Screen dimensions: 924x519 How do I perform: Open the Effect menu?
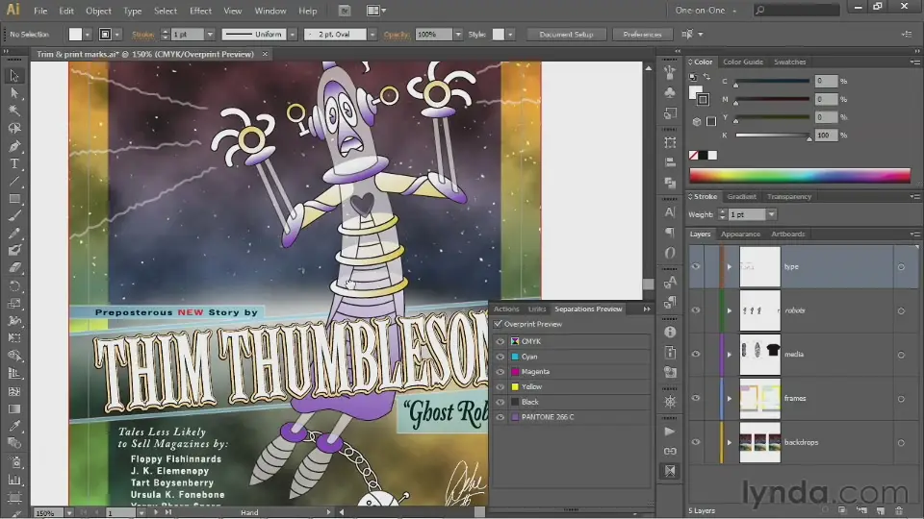[x=200, y=11]
